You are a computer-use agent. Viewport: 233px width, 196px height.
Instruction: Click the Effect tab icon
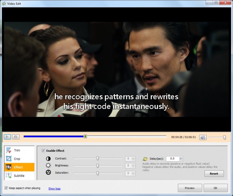[9, 167]
